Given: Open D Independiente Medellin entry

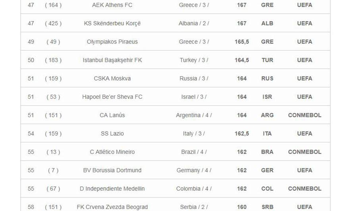Looking at the screenshot, I should pos(112,188).
